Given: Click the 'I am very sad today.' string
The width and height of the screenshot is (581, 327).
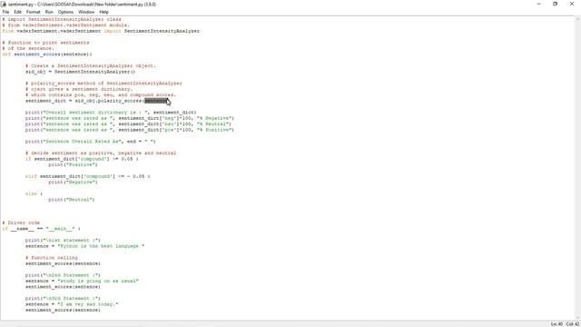Looking at the screenshot, I should [x=88, y=304].
